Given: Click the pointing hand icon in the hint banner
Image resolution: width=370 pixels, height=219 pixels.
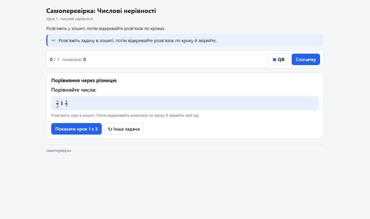Looking at the screenshot, I should coord(54,41).
